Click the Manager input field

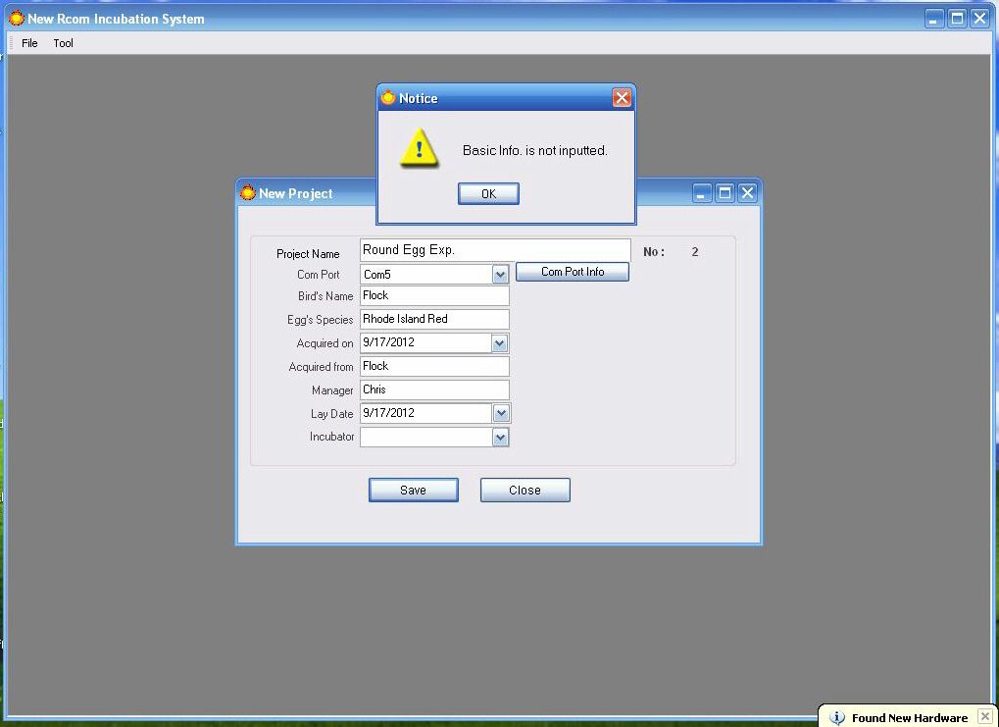[x=434, y=389]
